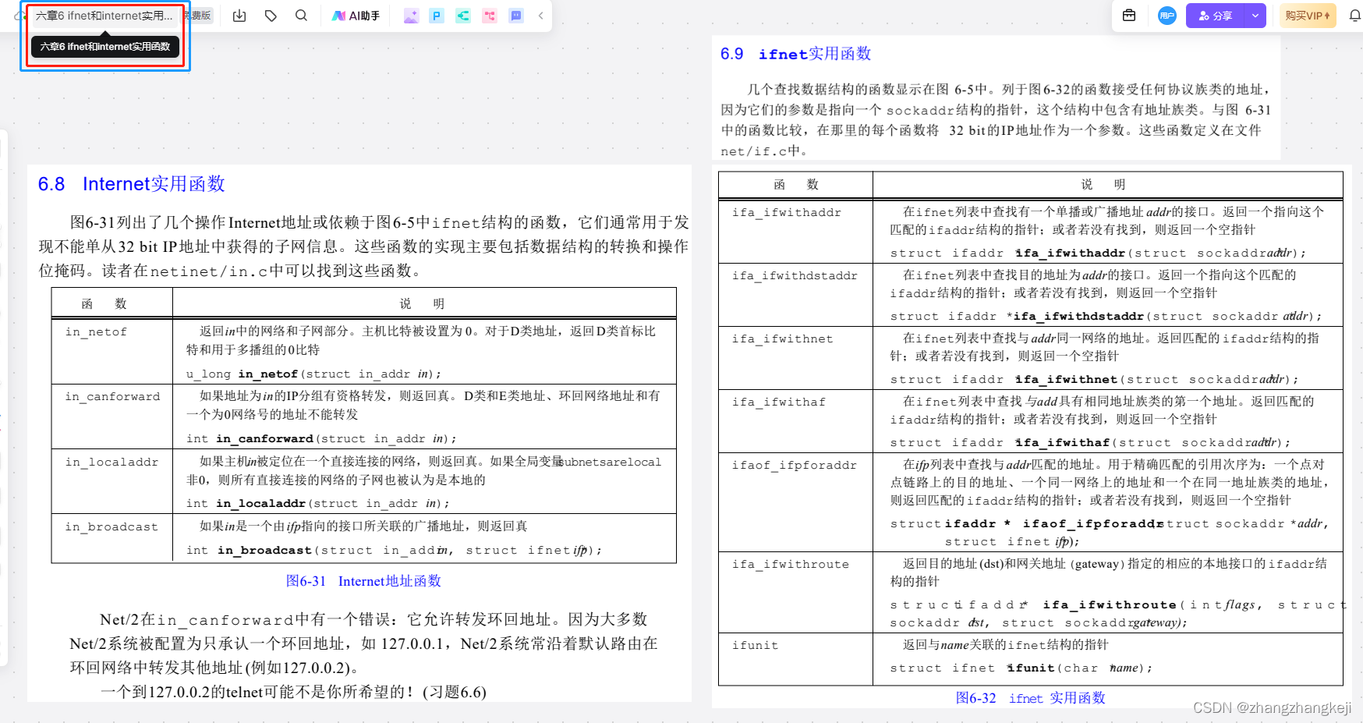1363x723 pixels.
Task: Open notifications with the bell icon
Action: (x=1354, y=16)
